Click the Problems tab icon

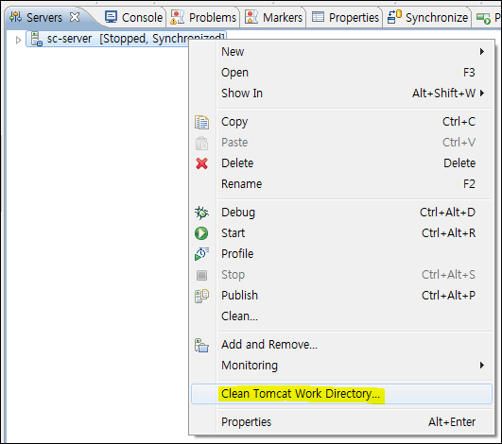[178, 17]
